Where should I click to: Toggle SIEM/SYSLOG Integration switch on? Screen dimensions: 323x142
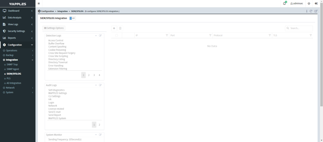(72, 18)
